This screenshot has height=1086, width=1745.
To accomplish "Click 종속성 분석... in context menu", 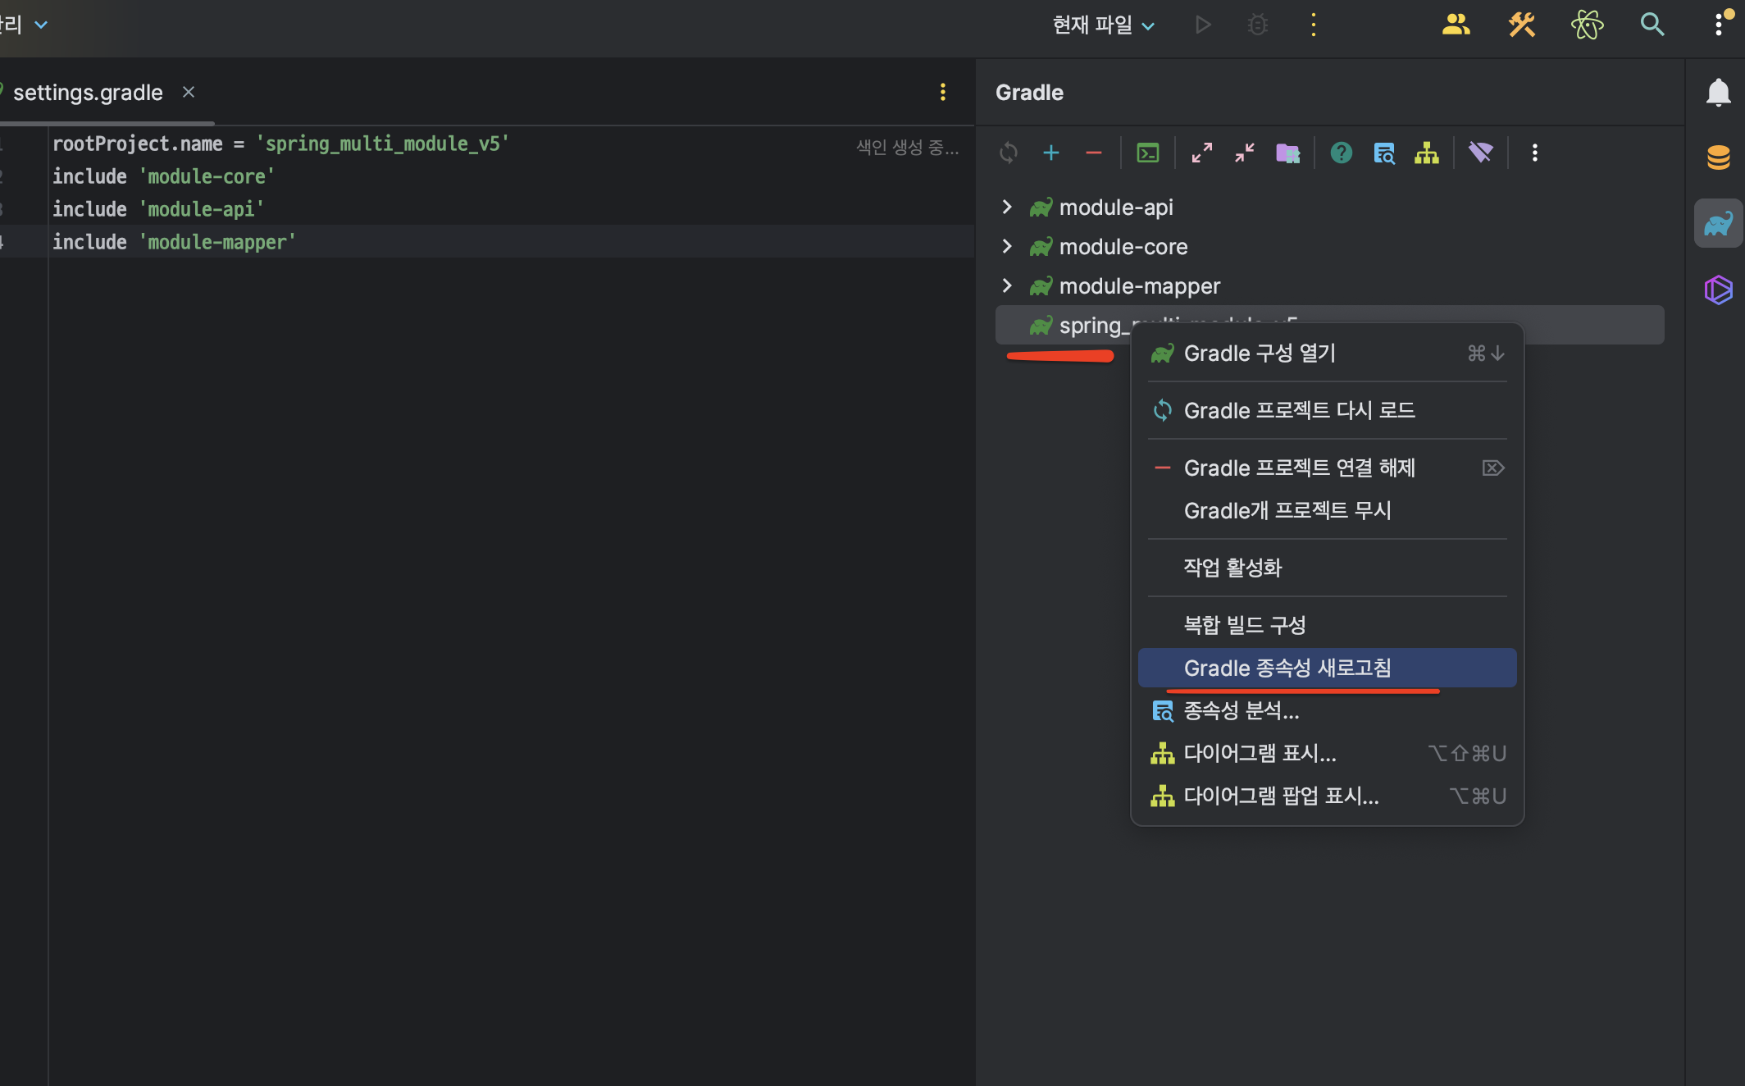I will click(x=1241, y=711).
